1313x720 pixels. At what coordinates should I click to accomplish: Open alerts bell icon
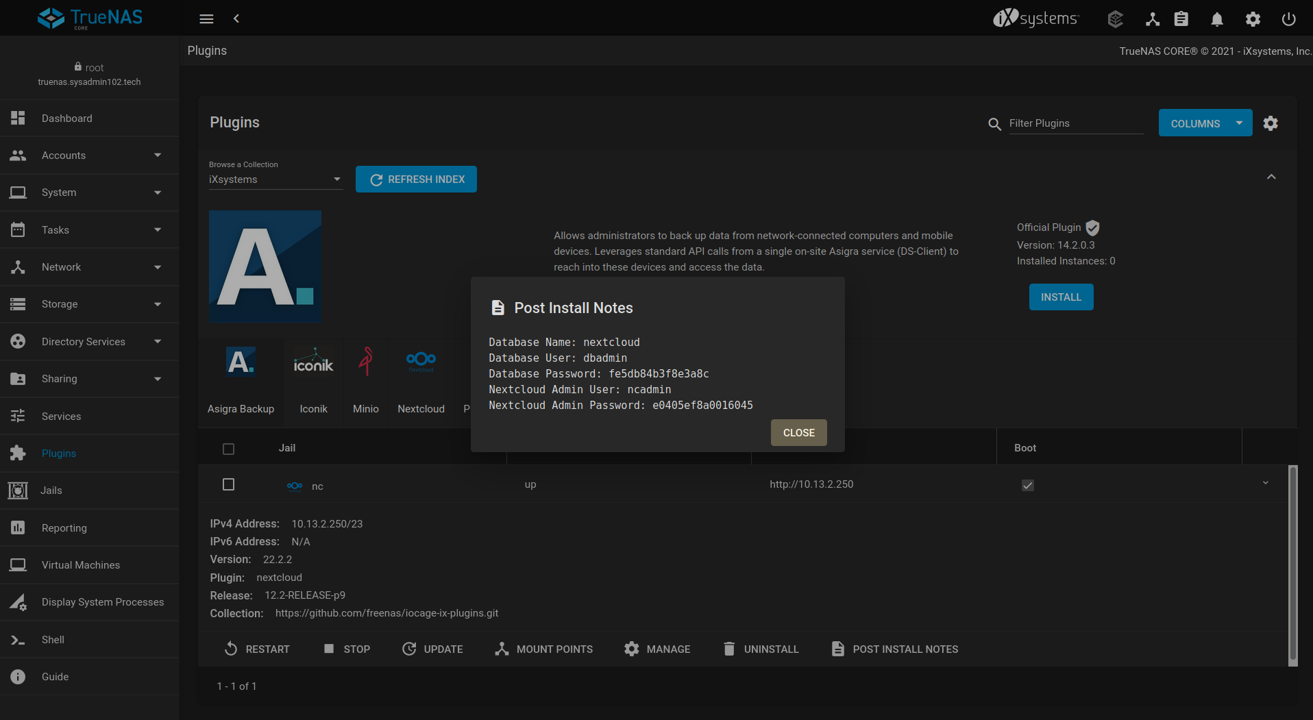point(1217,19)
